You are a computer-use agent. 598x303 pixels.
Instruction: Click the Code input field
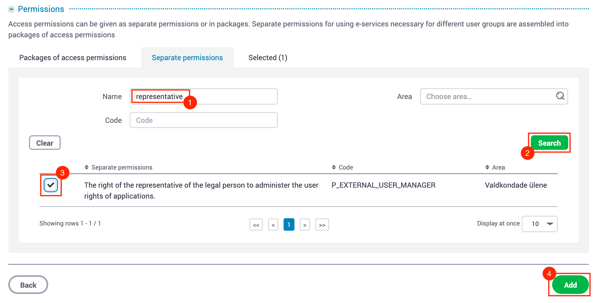[x=203, y=120]
